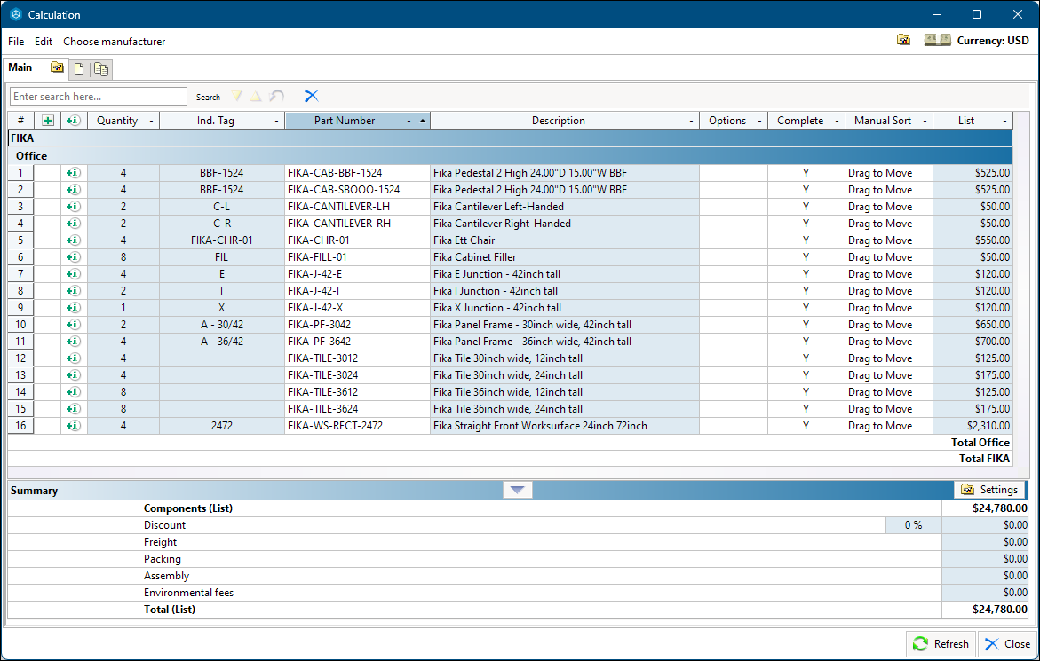Open the Main tab settings folder icon
1040x661 pixels.
coord(57,67)
